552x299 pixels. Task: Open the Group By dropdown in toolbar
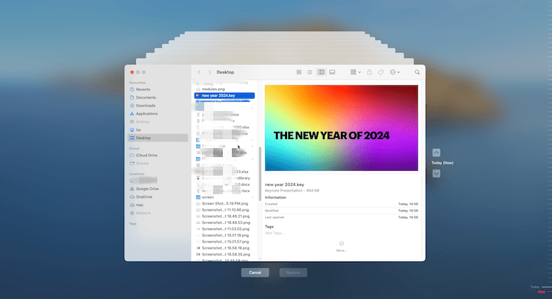click(x=355, y=72)
